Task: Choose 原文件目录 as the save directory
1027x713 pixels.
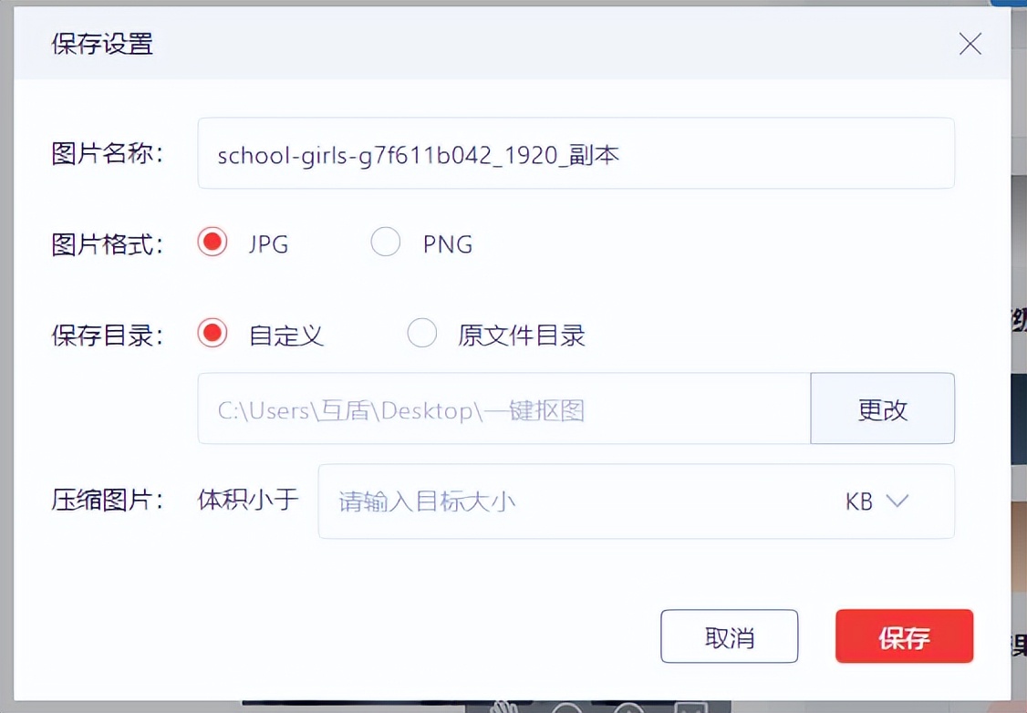Action: 422,334
